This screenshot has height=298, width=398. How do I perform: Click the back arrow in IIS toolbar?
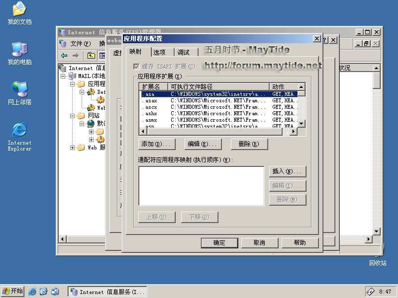[x=64, y=56]
